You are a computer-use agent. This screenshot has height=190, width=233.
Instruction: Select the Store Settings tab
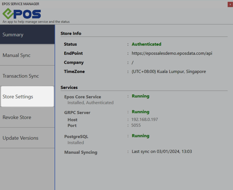(x=27, y=96)
